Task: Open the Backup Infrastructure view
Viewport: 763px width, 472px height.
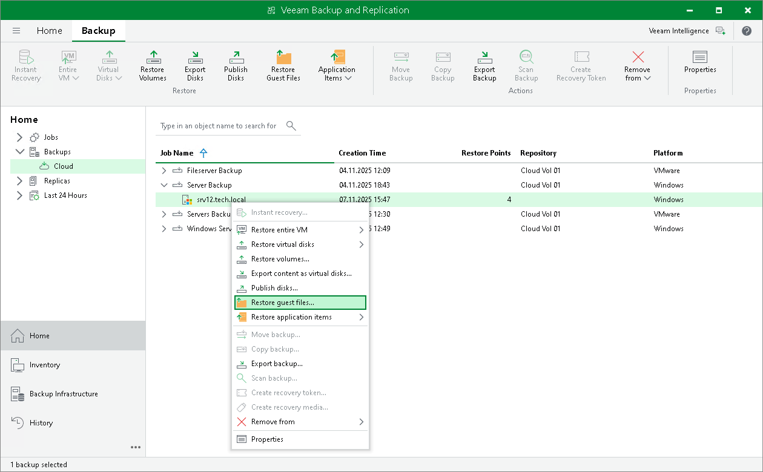Action: tap(64, 394)
